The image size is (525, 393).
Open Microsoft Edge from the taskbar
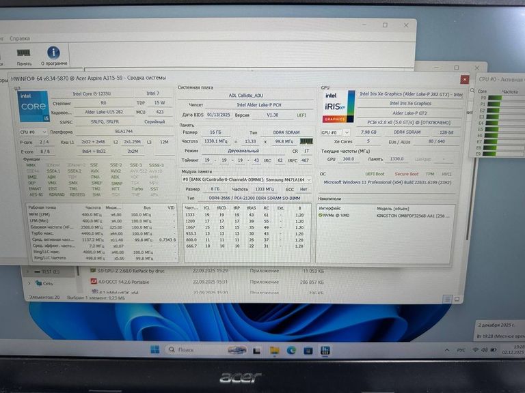tap(291, 350)
